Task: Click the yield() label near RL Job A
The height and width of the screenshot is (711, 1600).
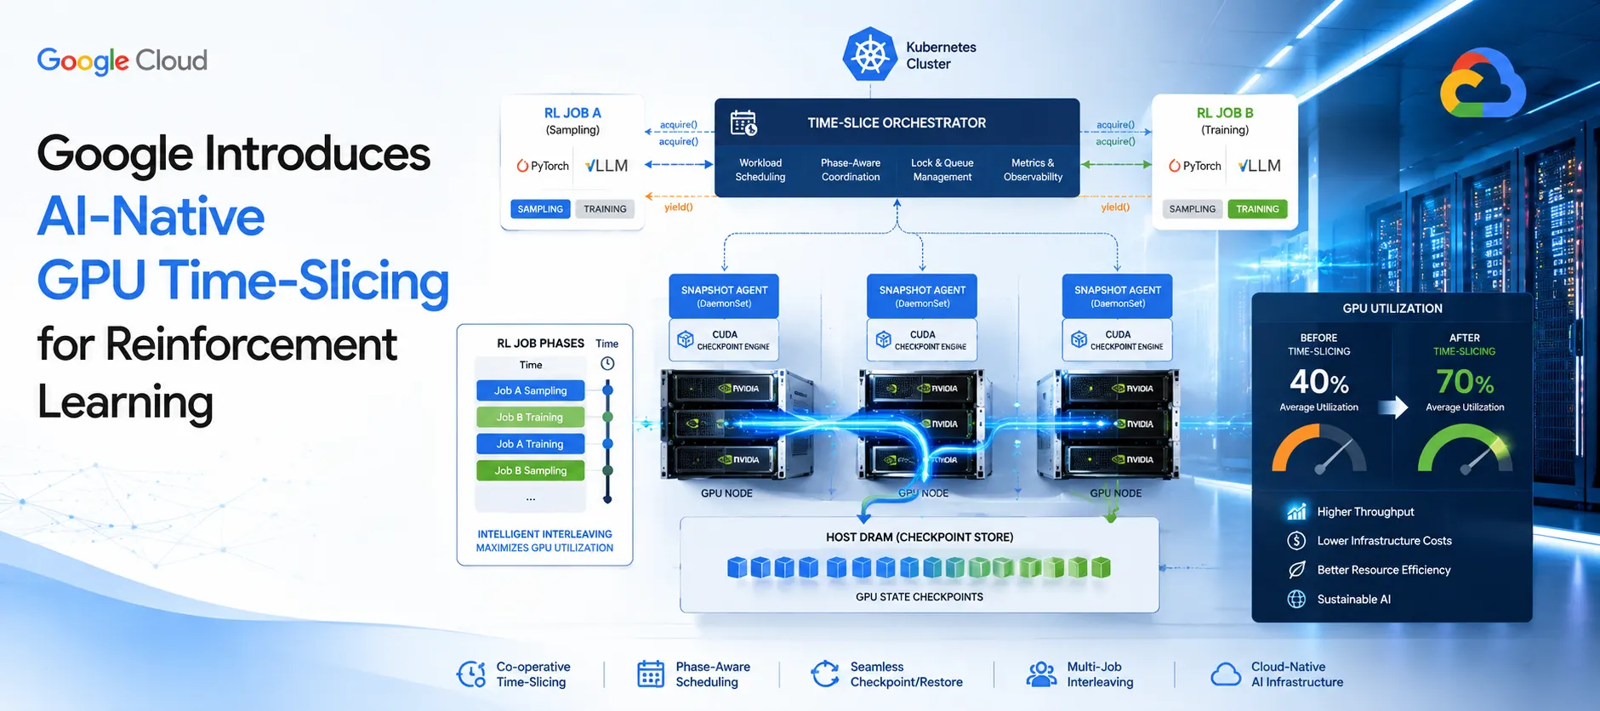Action: (x=678, y=207)
